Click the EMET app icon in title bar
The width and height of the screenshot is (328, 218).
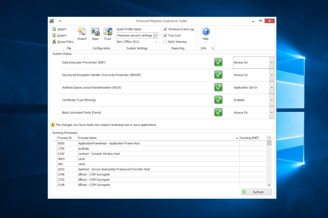[x=52, y=21]
